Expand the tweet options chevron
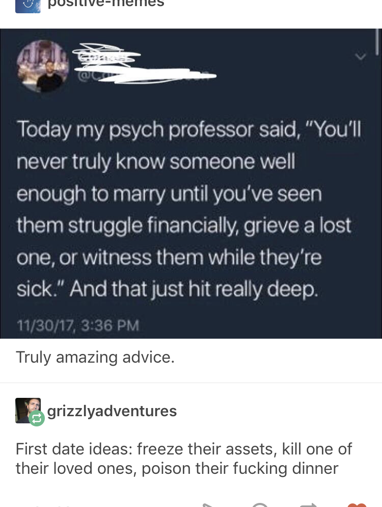Image resolution: width=382 pixels, height=507 pixels. coord(361,57)
